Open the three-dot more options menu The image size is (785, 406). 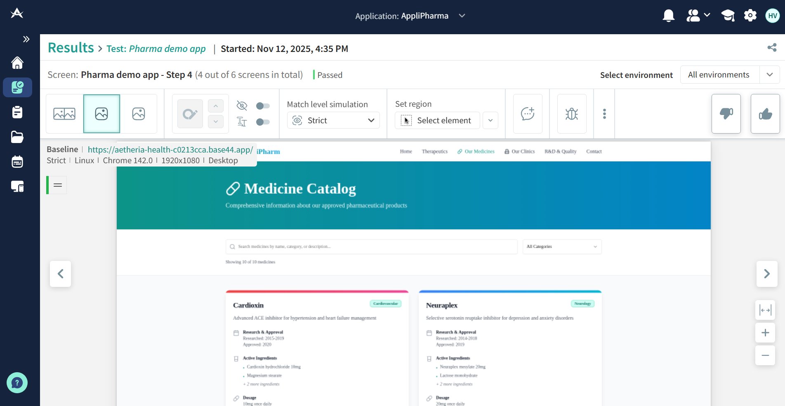point(604,114)
